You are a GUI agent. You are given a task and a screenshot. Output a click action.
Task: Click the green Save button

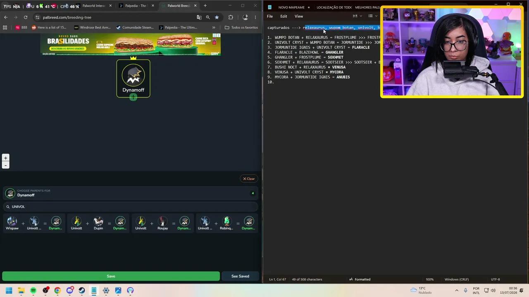pos(111,276)
